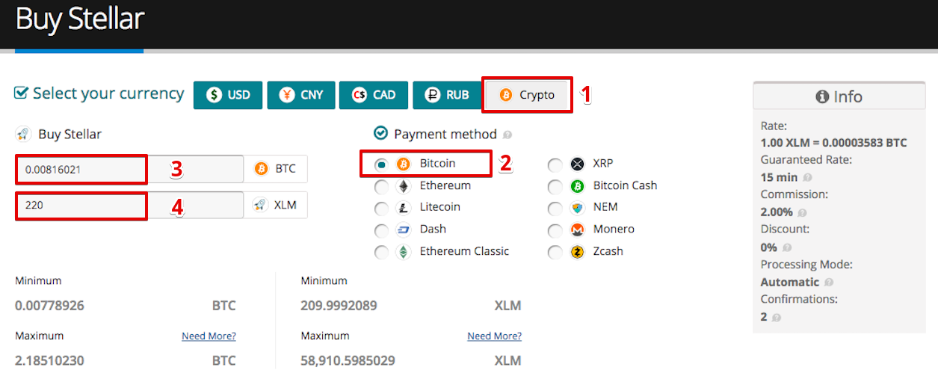938x379 pixels.
Task: Click the Ethereum diamond icon
Action: click(x=404, y=186)
